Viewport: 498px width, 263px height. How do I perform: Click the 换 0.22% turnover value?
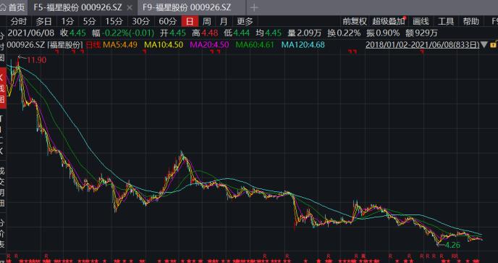[344, 33]
